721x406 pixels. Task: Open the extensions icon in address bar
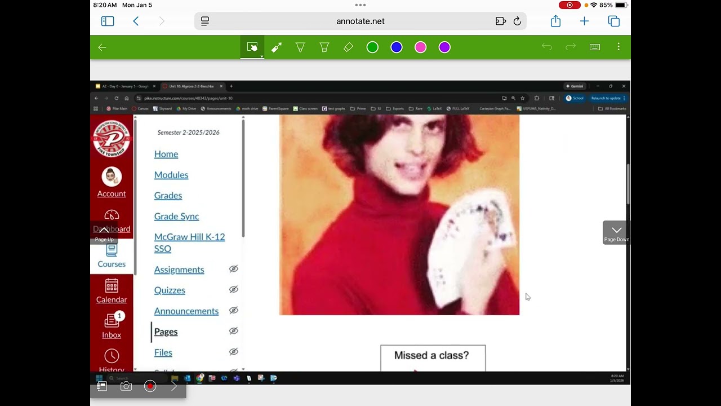point(501,21)
